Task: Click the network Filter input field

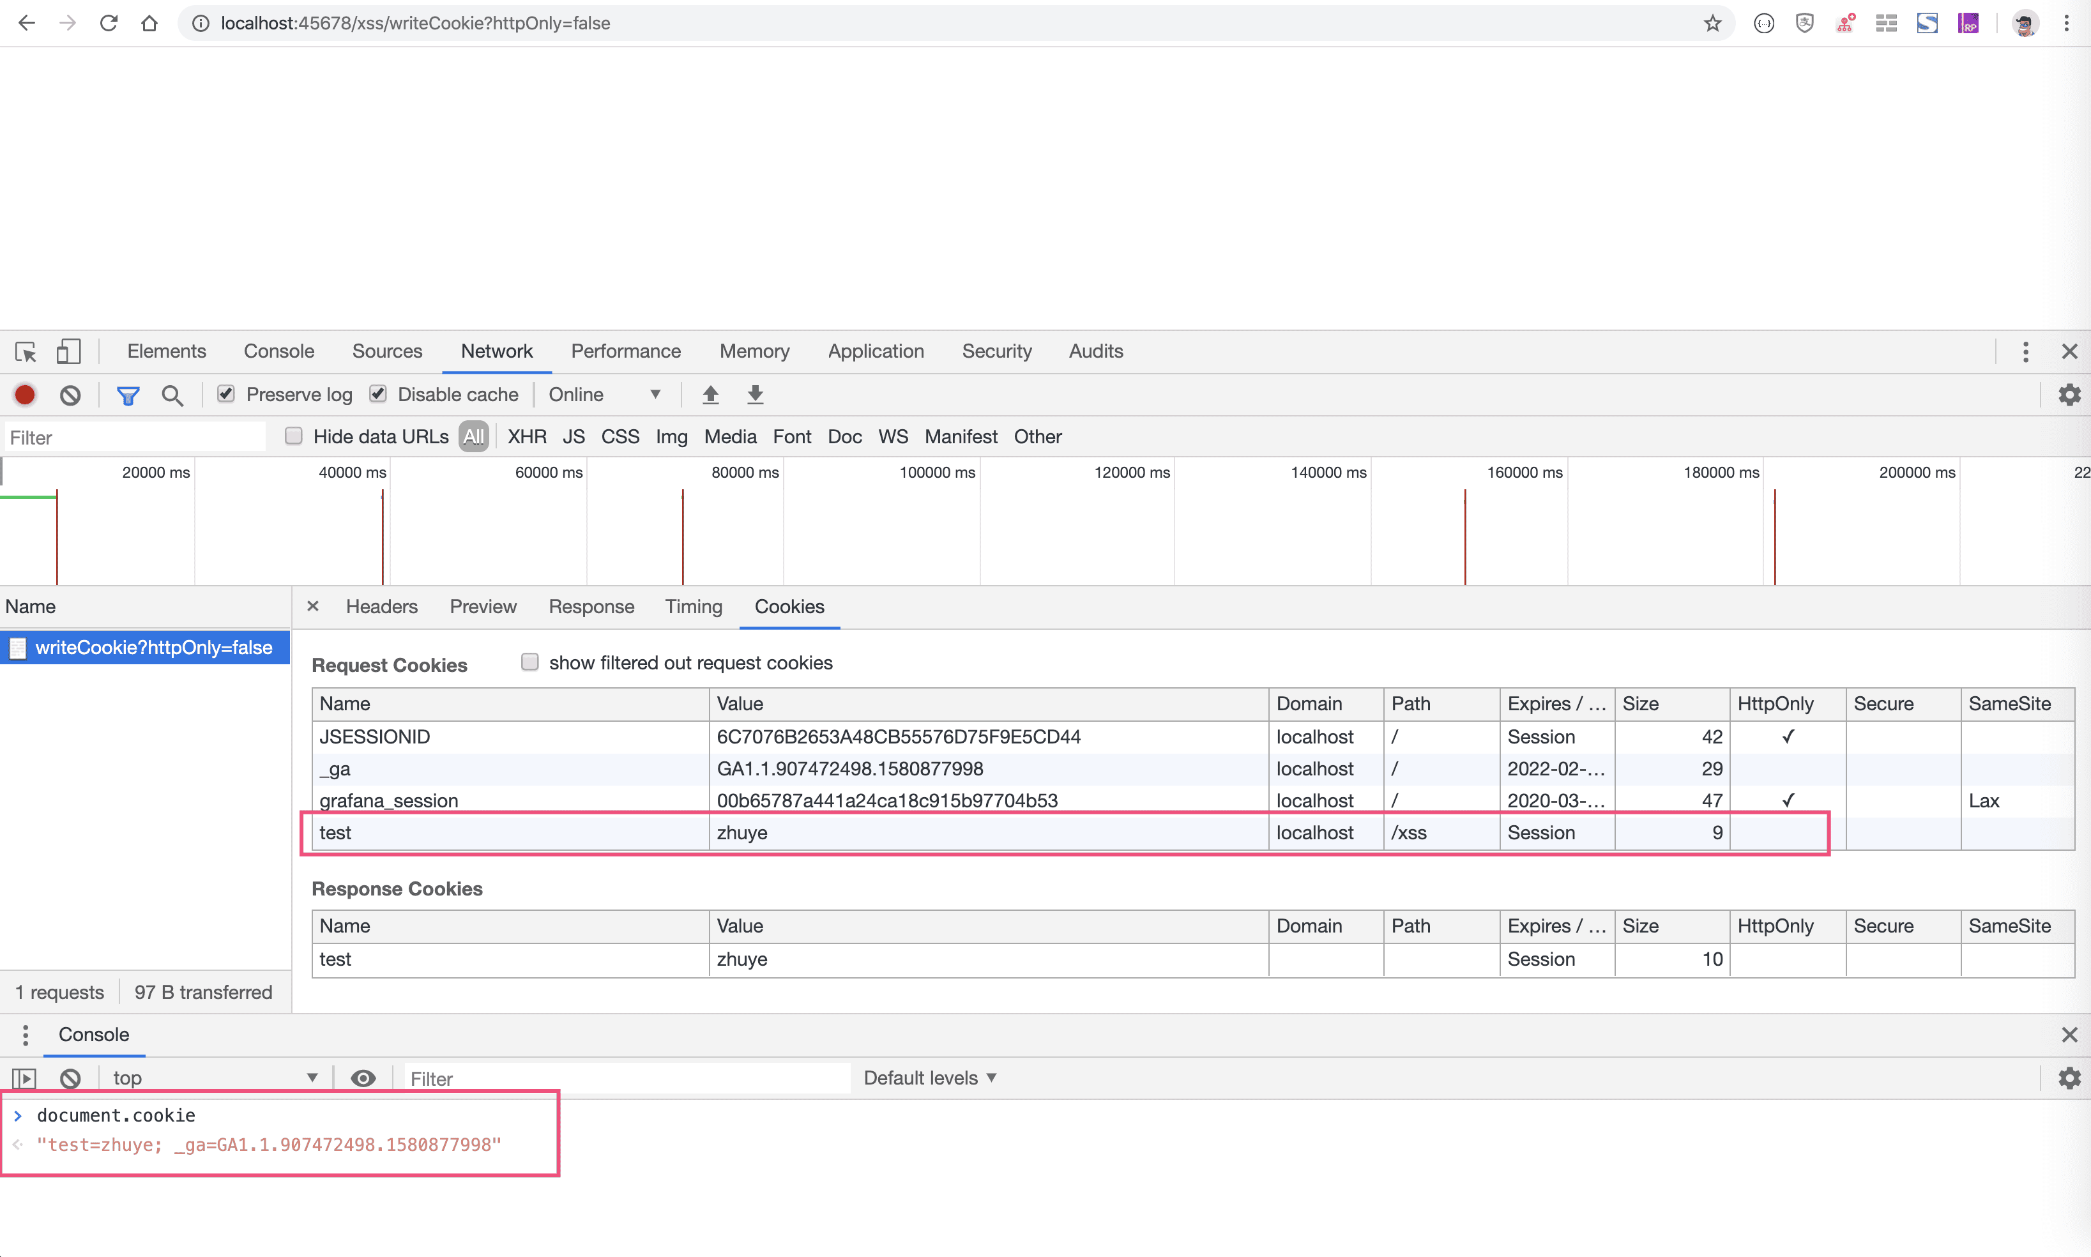Action: coord(135,437)
